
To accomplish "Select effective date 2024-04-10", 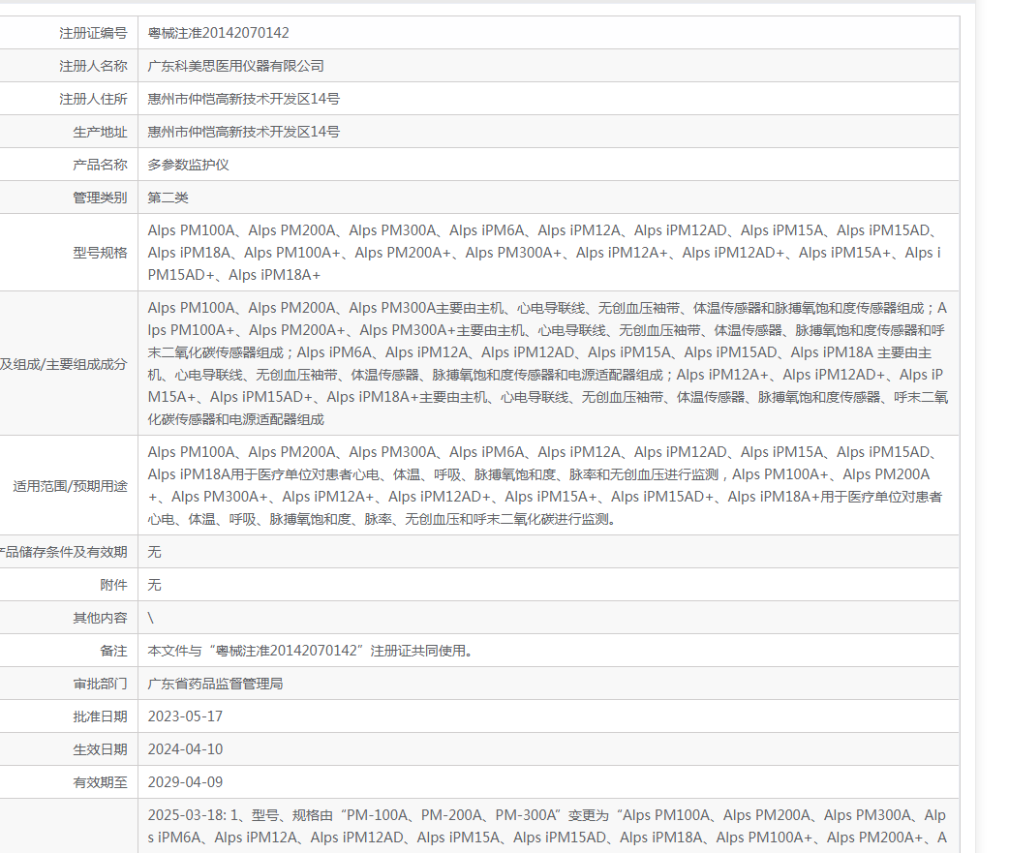I will click(x=185, y=748).
